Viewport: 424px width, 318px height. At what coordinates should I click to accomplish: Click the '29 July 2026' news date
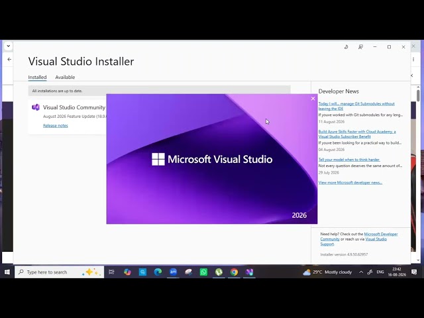pyautogui.click(x=329, y=172)
